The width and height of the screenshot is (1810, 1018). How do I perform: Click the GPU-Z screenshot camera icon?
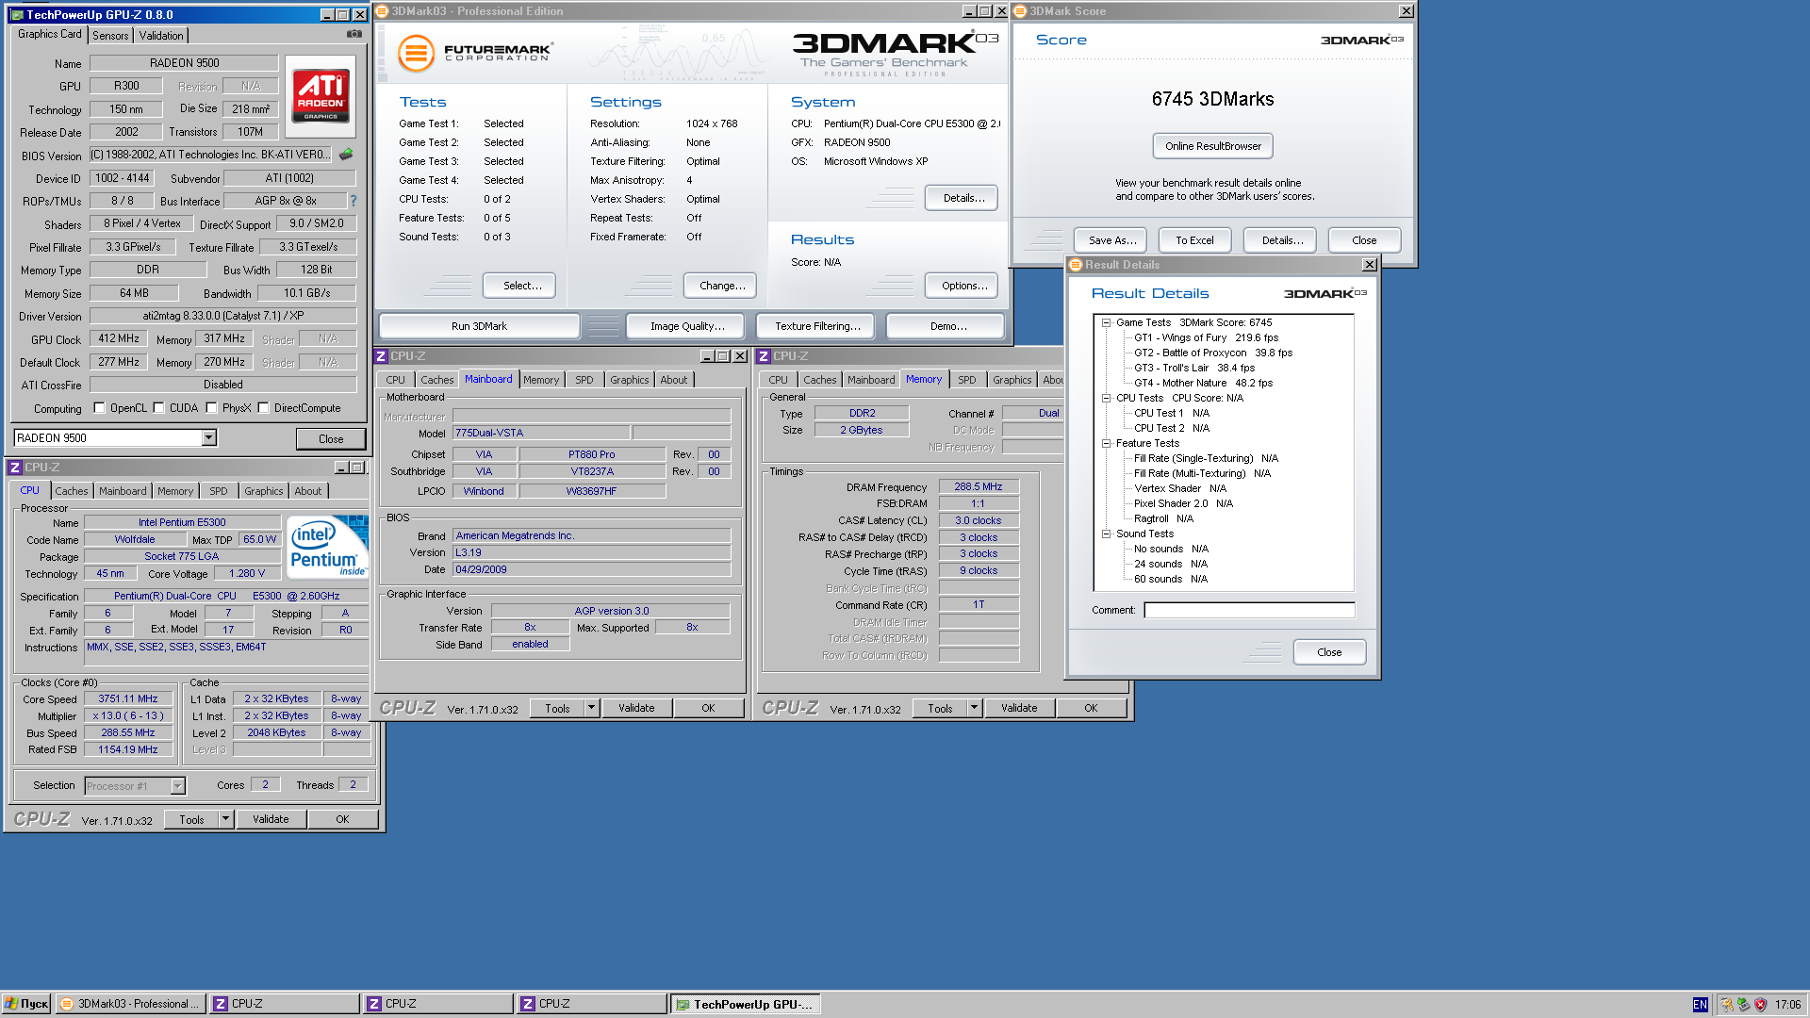click(354, 34)
